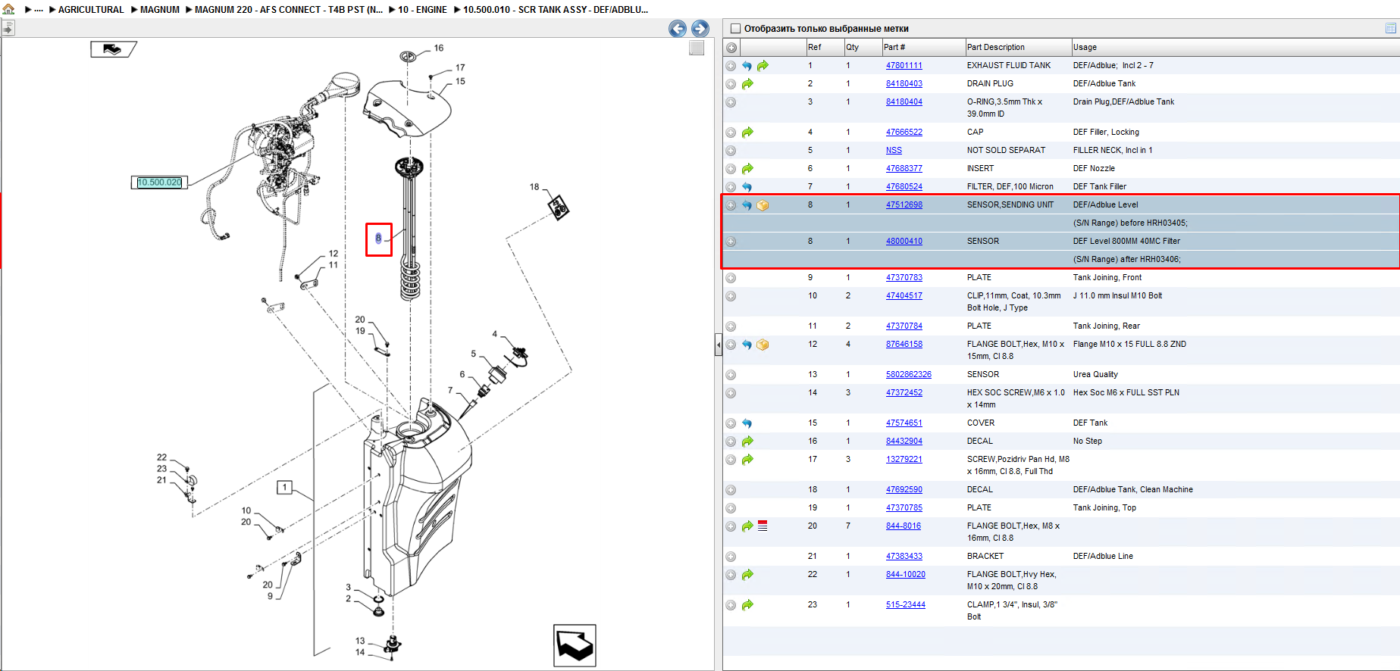The width and height of the screenshot is (1400, 671).
Task: Click the box icon on the SENSOR,SENDING UNIT row
Action: 763,205
